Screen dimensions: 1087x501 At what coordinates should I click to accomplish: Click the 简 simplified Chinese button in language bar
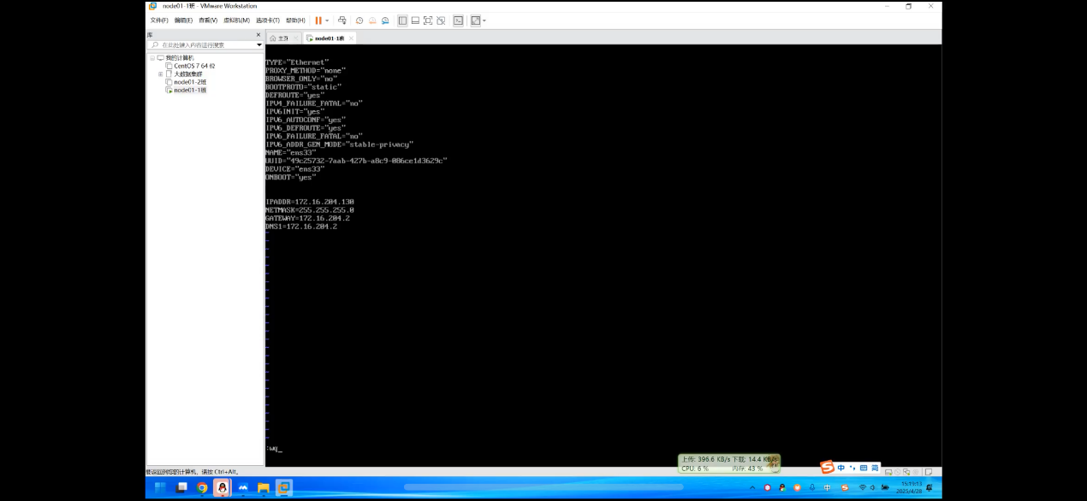point(875,469)
